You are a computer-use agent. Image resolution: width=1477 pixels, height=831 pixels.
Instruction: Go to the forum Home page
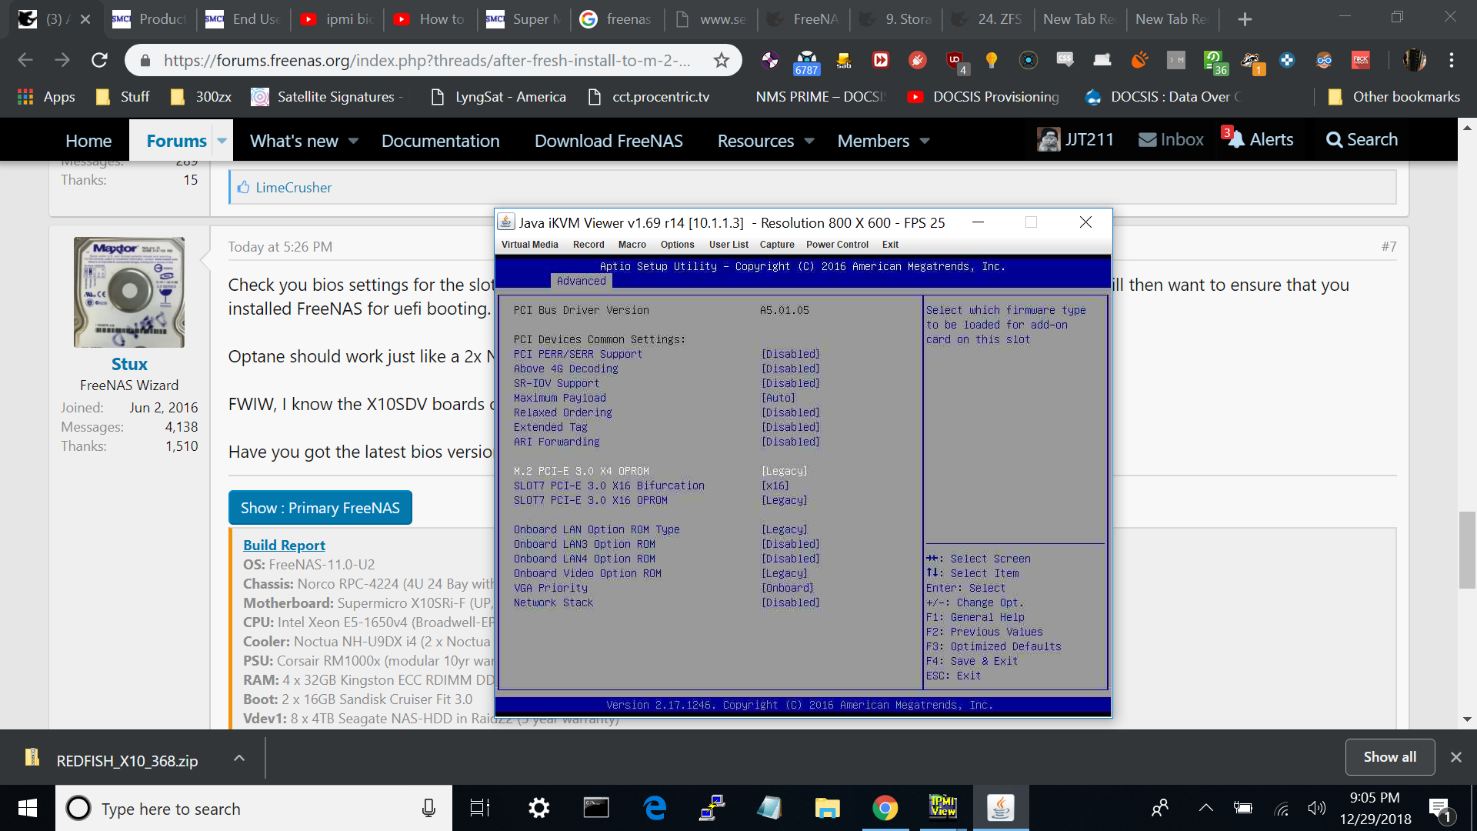(88, 141)
